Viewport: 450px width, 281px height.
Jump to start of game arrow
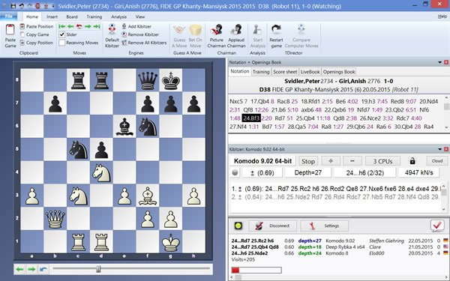pyautogui.click(x=61, y=26)
